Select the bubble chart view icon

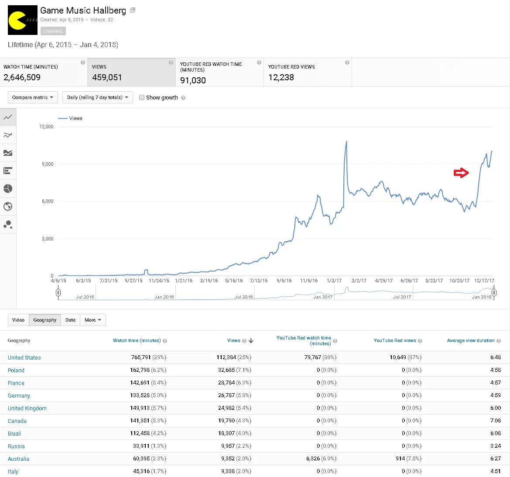8,224
